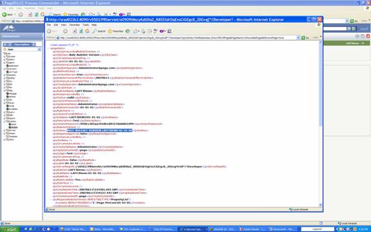Open the Rule dropdown in Class Explorer
371x232 pixels.
click(39, 50)
